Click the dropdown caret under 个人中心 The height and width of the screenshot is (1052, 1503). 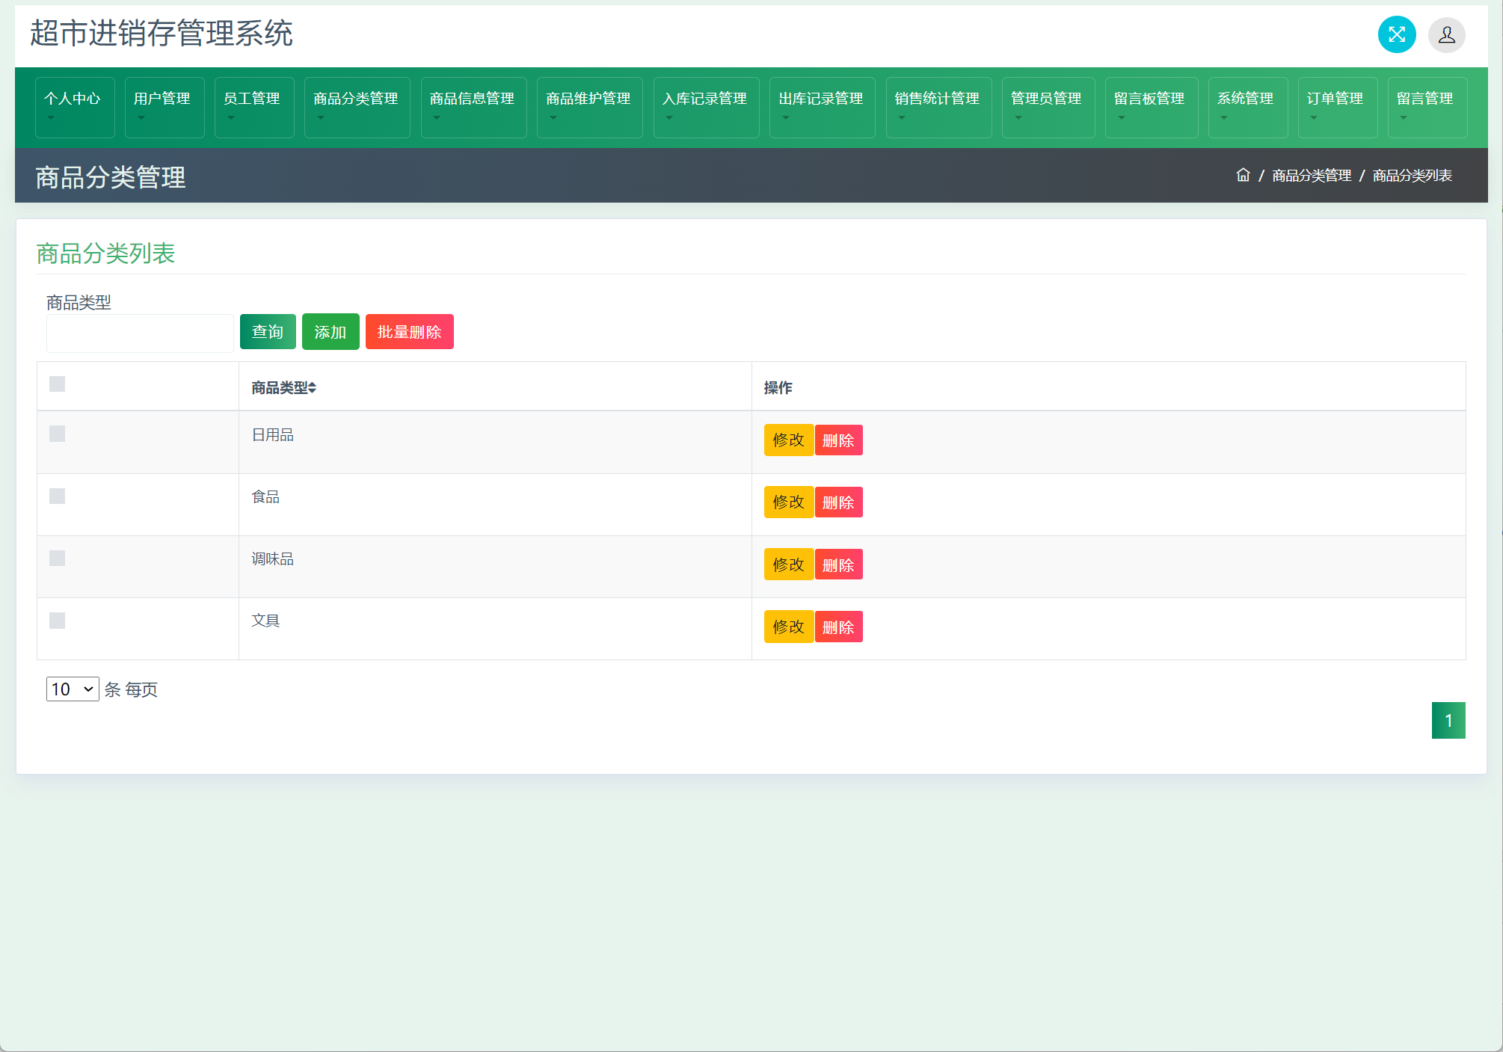click(x=51, y=118)
